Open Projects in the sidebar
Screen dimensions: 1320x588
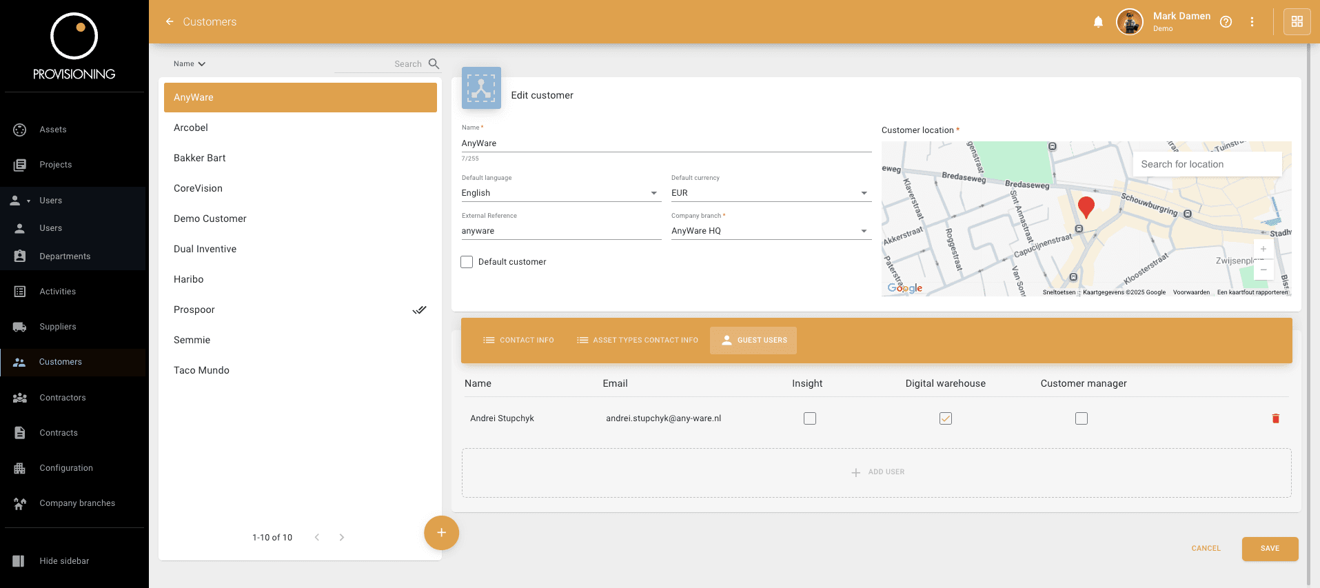click(x=74, y=165)
